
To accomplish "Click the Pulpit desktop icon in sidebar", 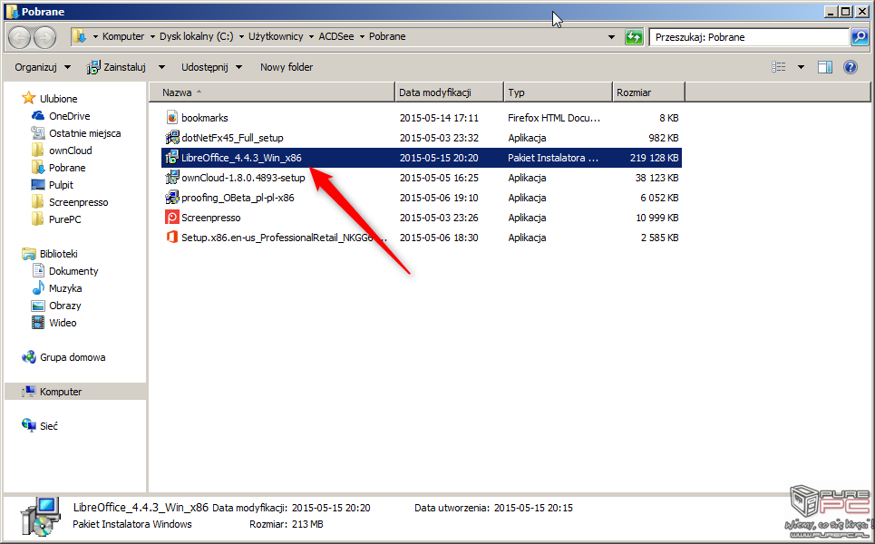I will coord(38,185).
